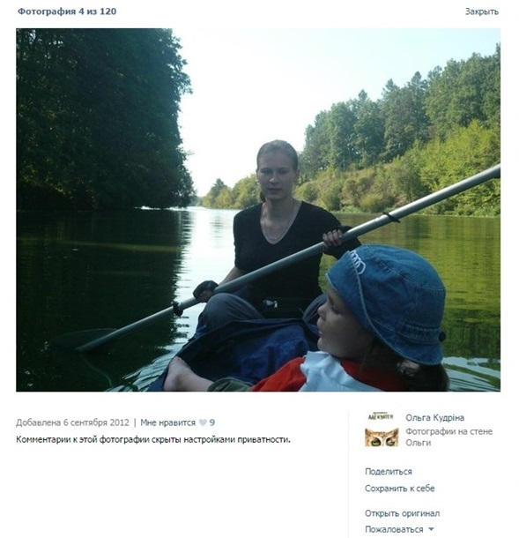This screenshot has height=538, width=519.
Task: Click the date Добавлена 6 сентября 2012
Action: pyautogui.click(x=72, y=422)
